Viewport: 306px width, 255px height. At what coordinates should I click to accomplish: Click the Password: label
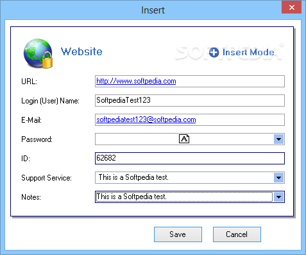tap(37, 139)
